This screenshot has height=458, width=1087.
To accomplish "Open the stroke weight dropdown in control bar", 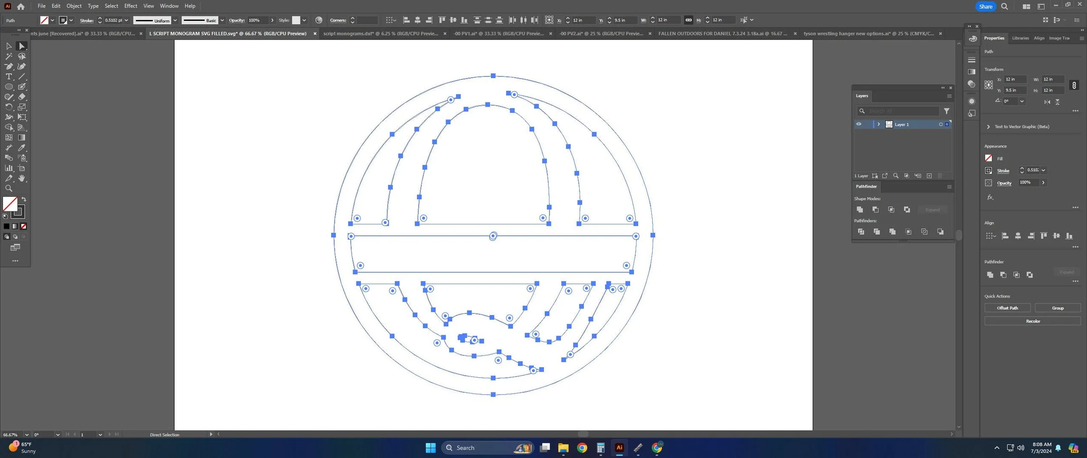I will (127, 20).
